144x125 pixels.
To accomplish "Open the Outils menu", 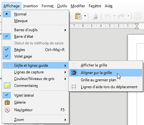I will [62, 6].
